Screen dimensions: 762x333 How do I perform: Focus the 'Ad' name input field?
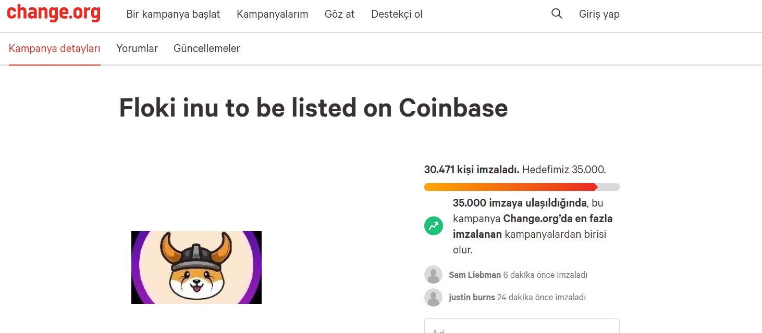[521, 327]
